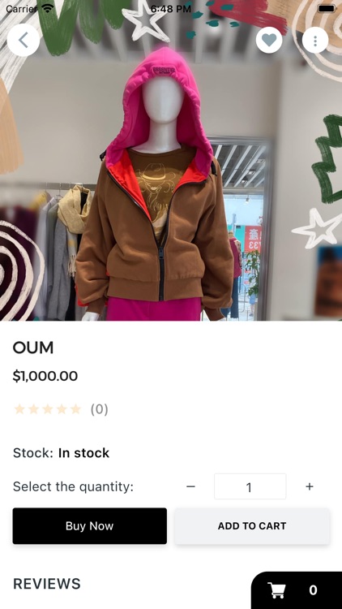This screenshot has width=342, height=609.
Task: Decrease quantity with the minus button
Action: pos(190,486)
